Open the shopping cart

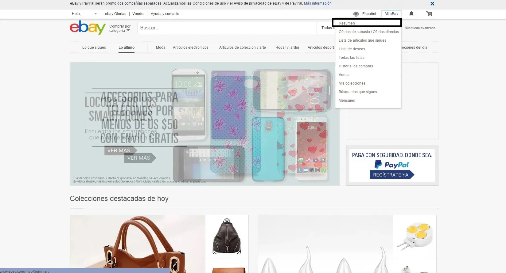point(429,14)
